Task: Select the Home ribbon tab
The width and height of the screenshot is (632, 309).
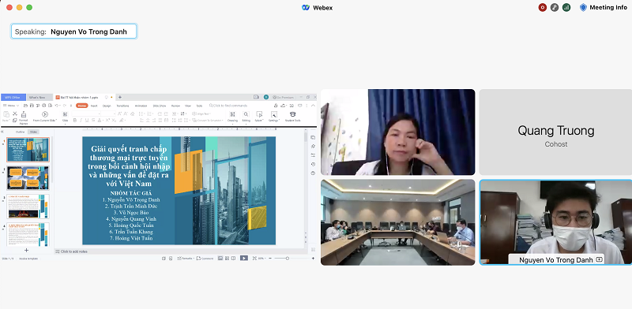Action: (82, 106)
